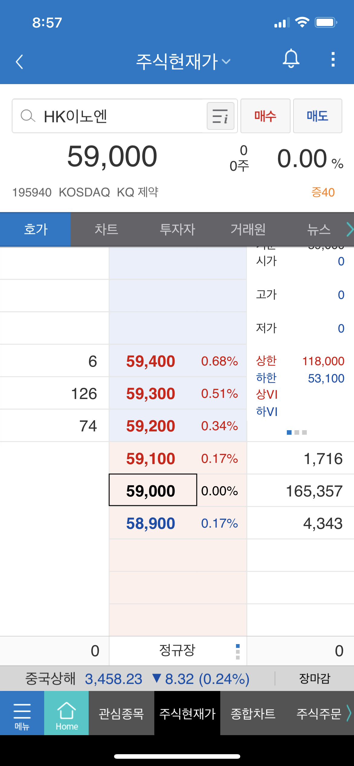This screenshot has height=766, width=354.
Task: Select the 59,300 ask price row
Action: tap(178, 394)
